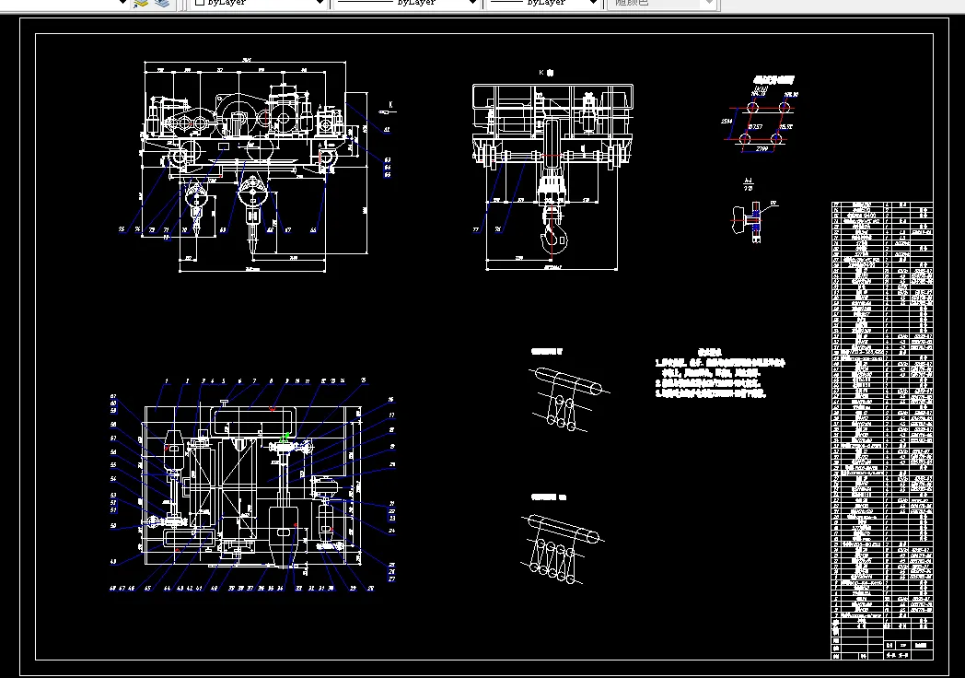Click the yellow layer tool icon with arrow
Image resolution: width=965 pixels, height=678 pixels.
[141, 3]
